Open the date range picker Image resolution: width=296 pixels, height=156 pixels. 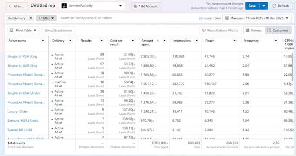257,18
